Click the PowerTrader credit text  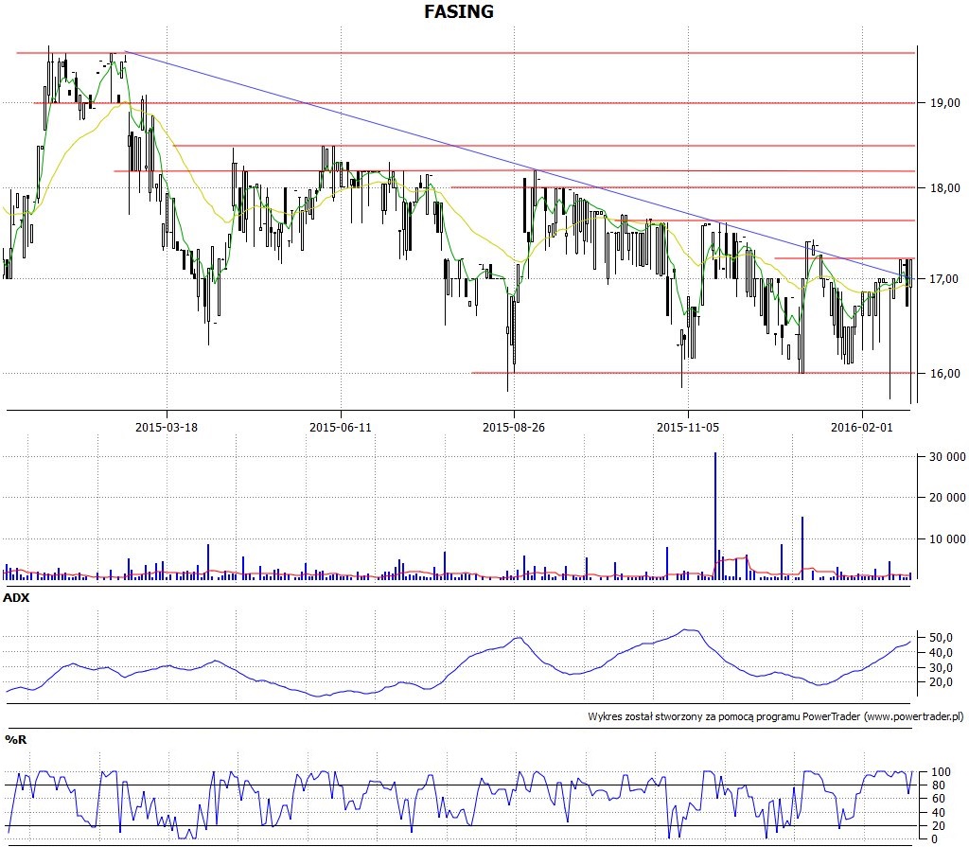coord(776,717)
